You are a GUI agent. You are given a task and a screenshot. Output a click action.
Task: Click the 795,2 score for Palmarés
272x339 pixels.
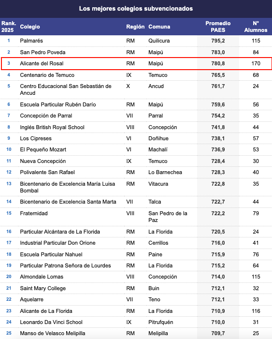click(x=218, y=41)
